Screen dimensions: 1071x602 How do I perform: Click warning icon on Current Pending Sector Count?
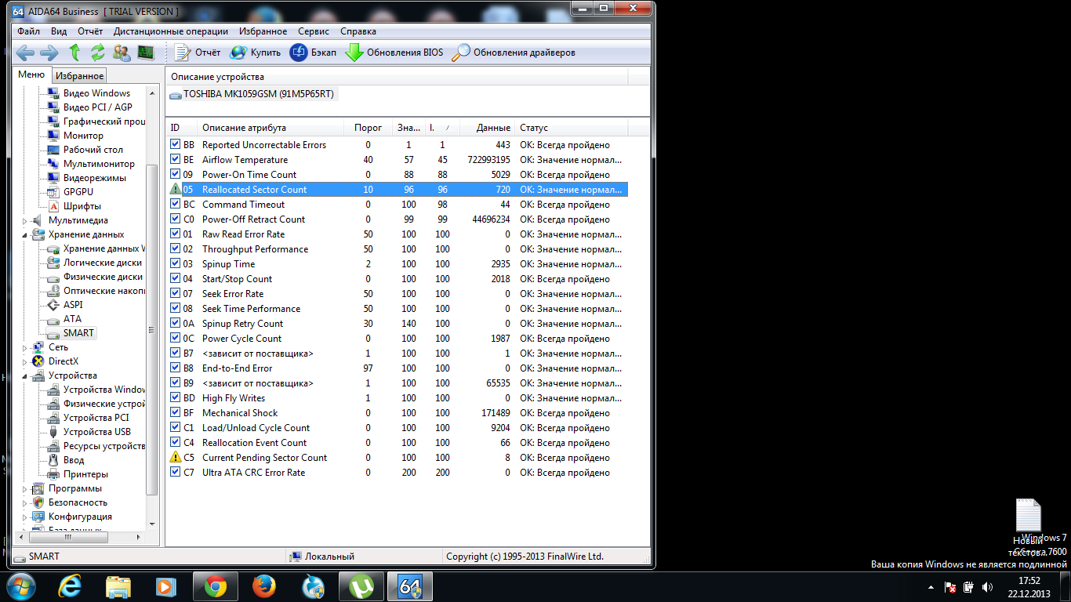click(x=176, y=458)
